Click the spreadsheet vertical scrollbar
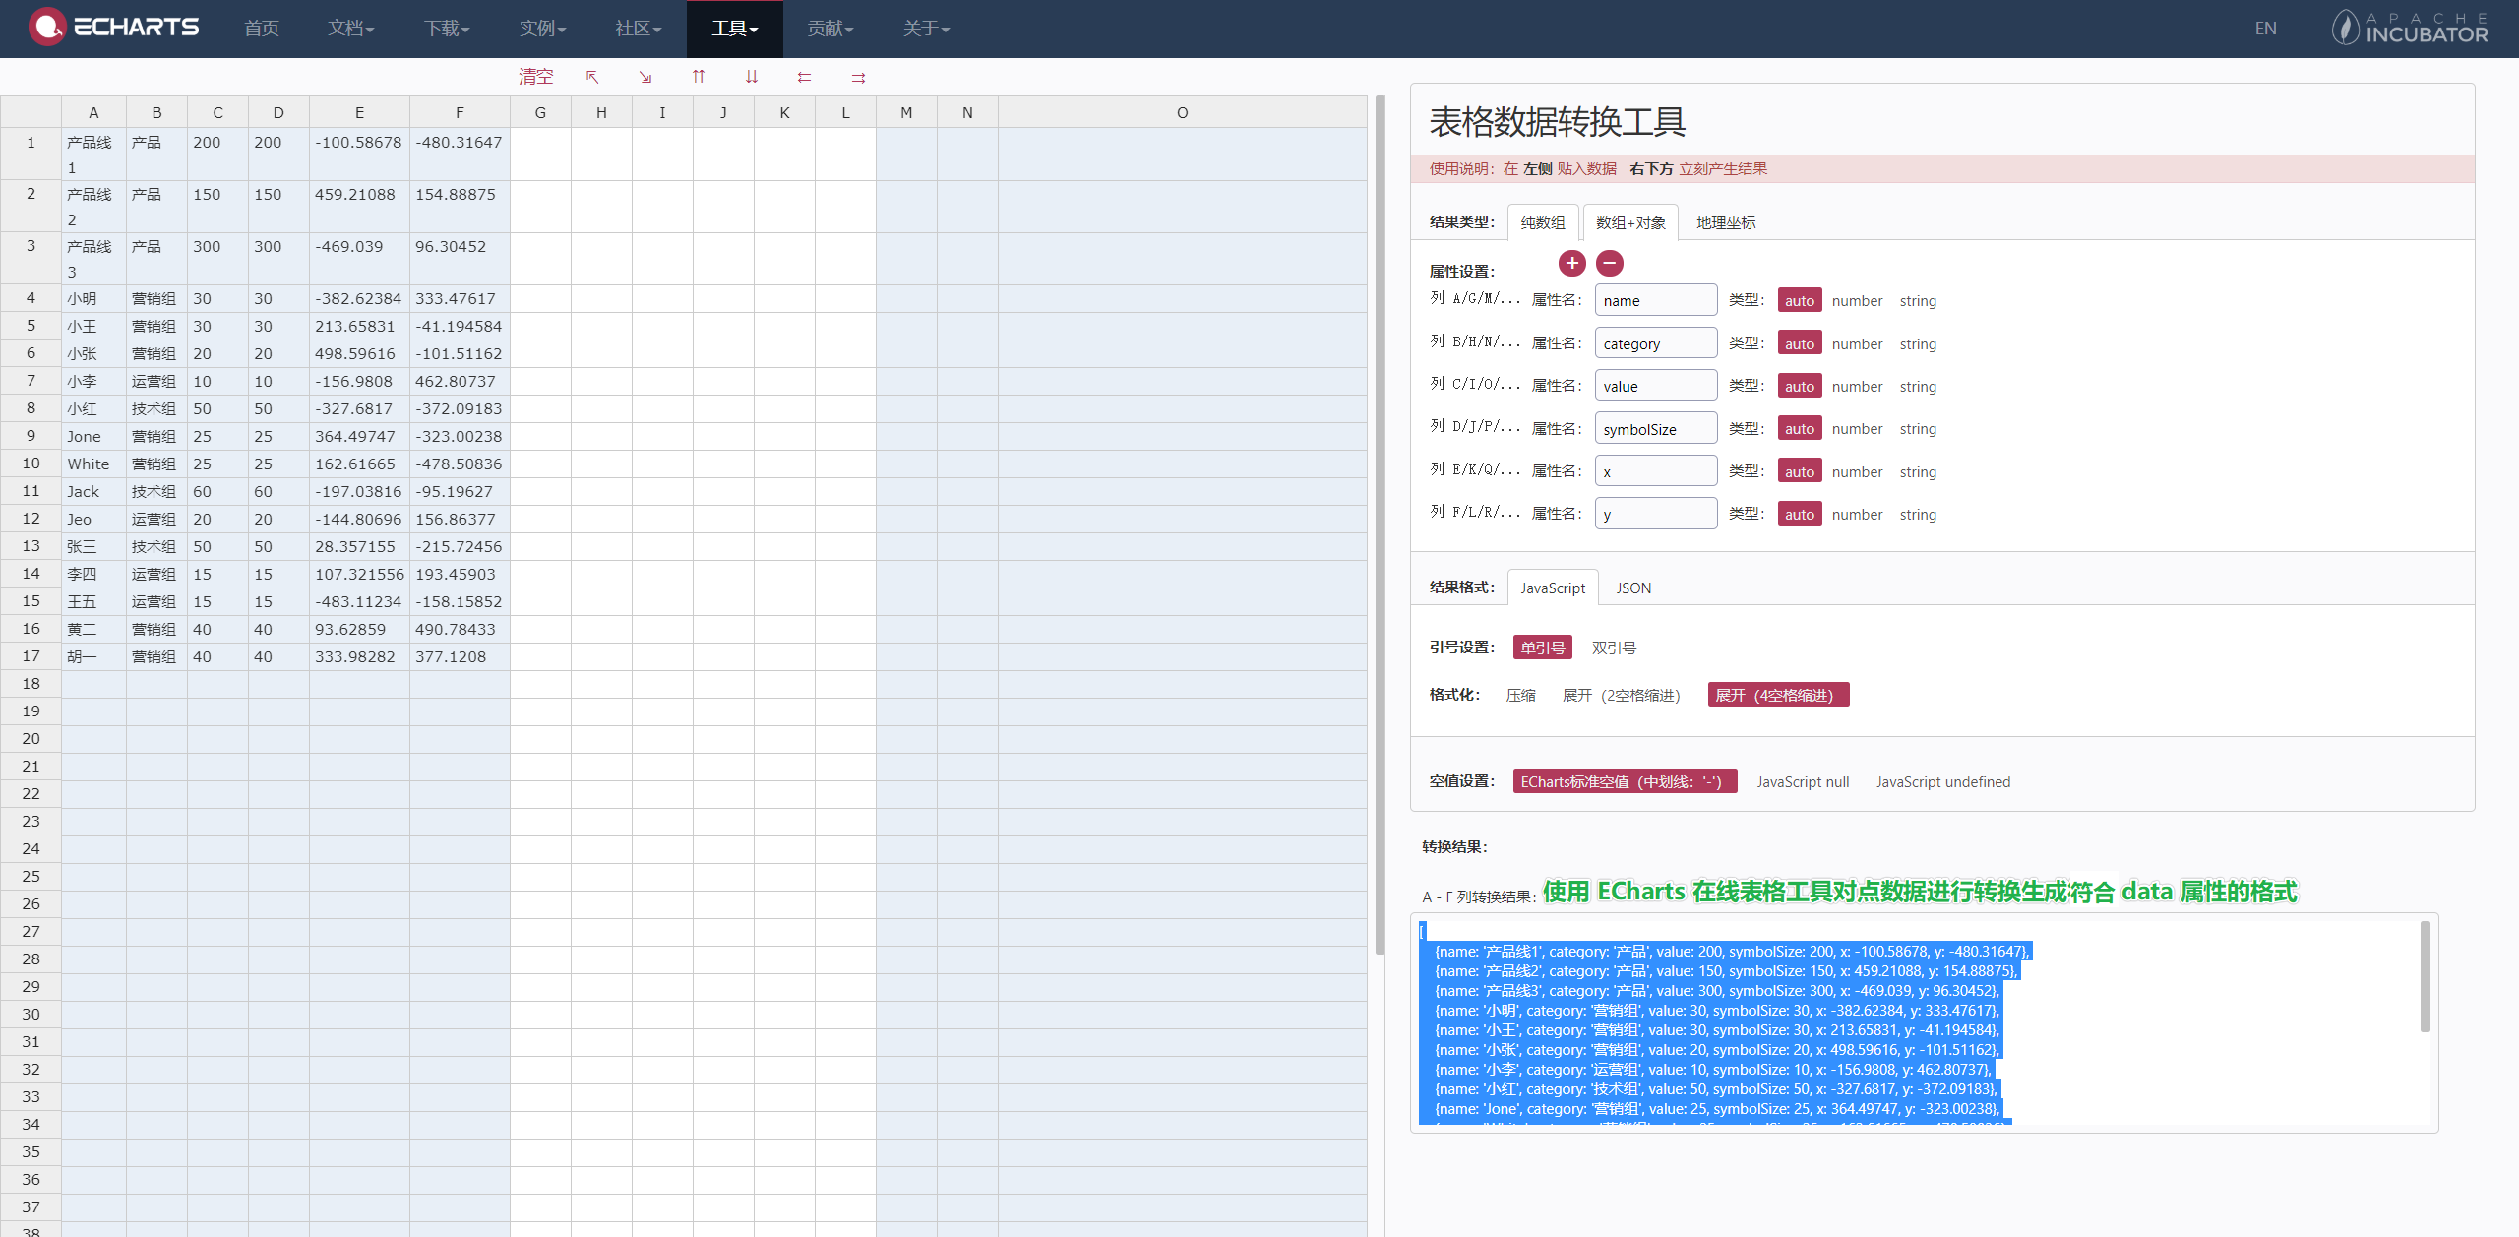 pyautogui.click(x=1380, y=526)
